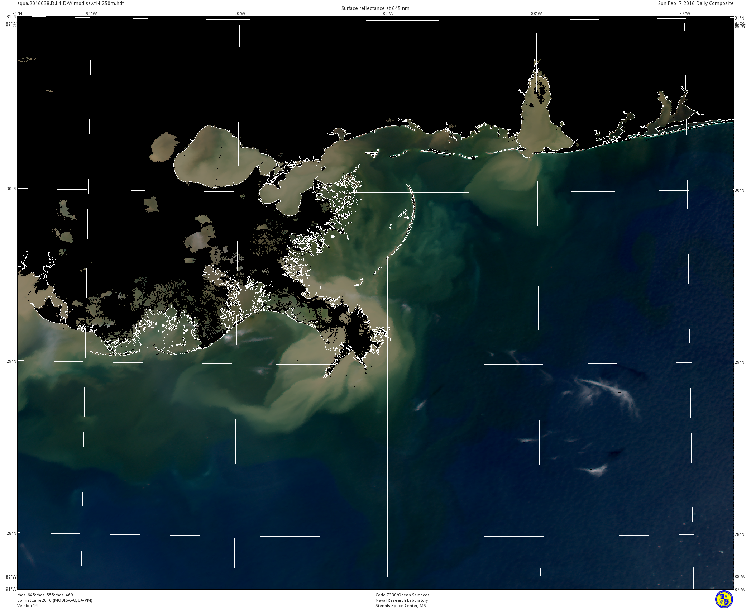Click the 30°N latitude label on left edge
Viewport: 751px width, 609px height.
click(11, 189)
